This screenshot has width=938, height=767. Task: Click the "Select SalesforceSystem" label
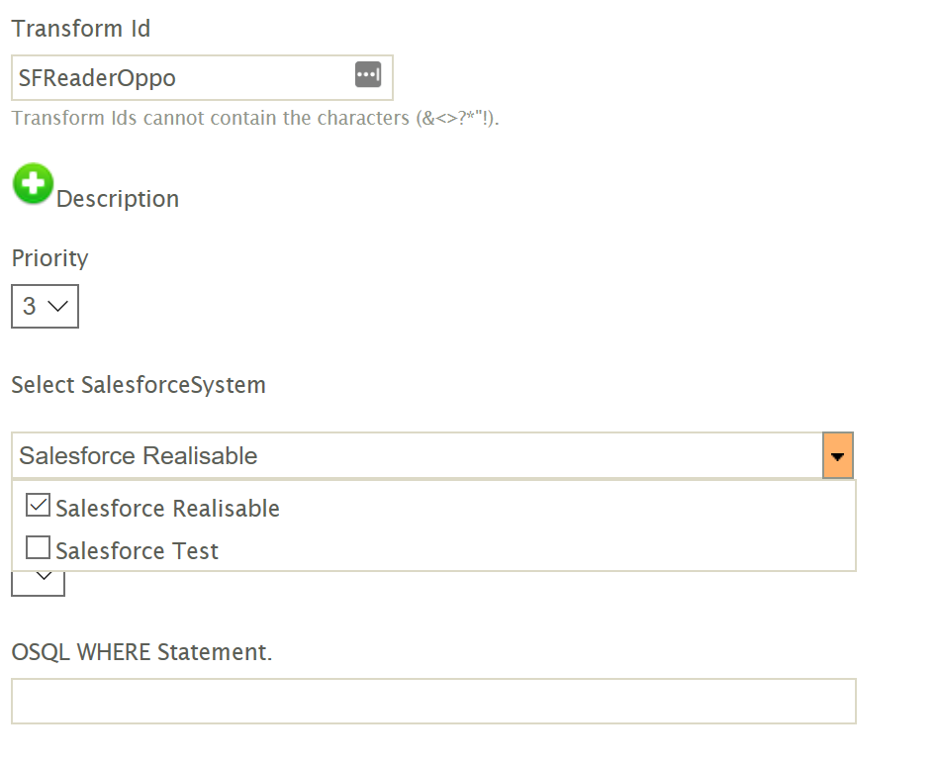pyautogui.click(x=139, y=385)
